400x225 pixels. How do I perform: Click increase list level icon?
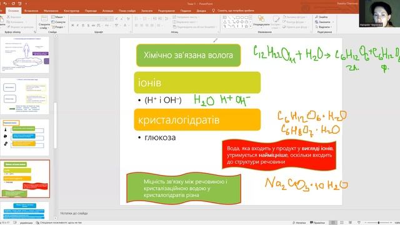click(x=160, y=19)
